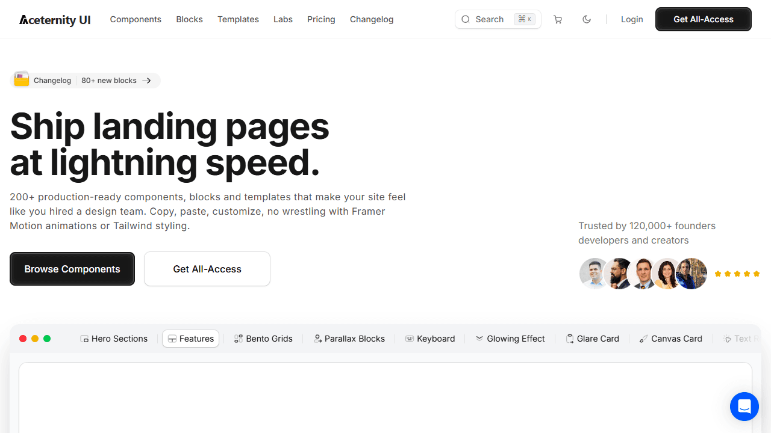Select the Features tab
This screenshot has height=433, width=771.
[191, 339]
